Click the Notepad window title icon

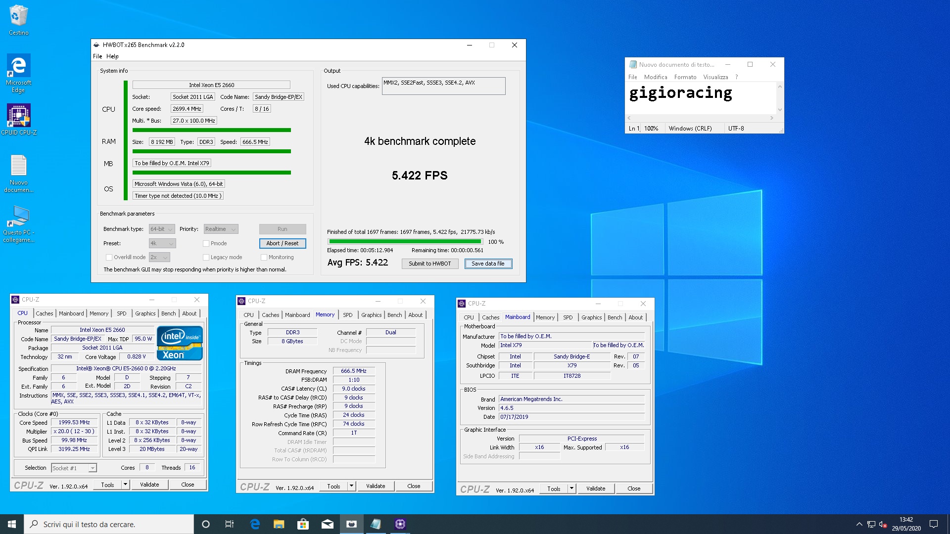pyautogui.click(x=632, y=64)
